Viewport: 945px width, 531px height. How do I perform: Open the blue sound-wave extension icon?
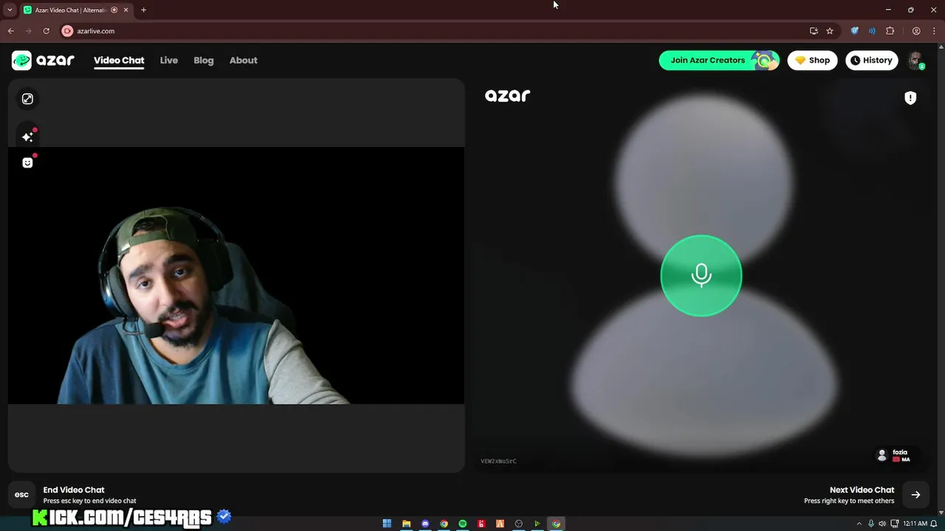click(x=872, y=31)
